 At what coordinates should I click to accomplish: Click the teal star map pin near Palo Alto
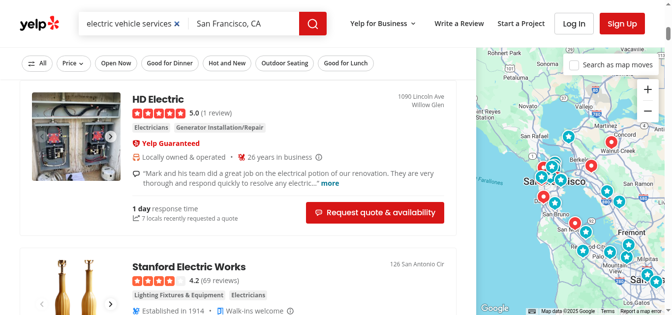tap(610, 252)
